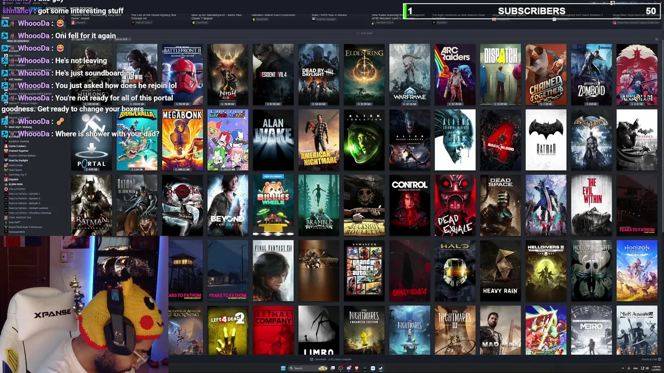This screenshot has height=373, width=664.
Task: Open Alan Wake's American Nightmare cover
Action: pyautogui.click(x=319, y=140)
